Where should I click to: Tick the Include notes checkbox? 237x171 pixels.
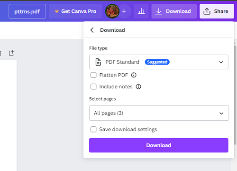pos(93,86)
